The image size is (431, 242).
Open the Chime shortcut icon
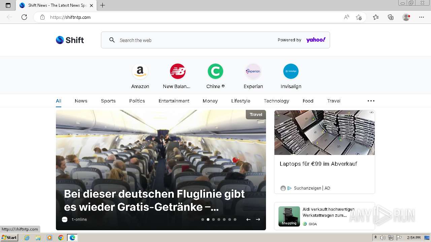[x=215, y=71]
